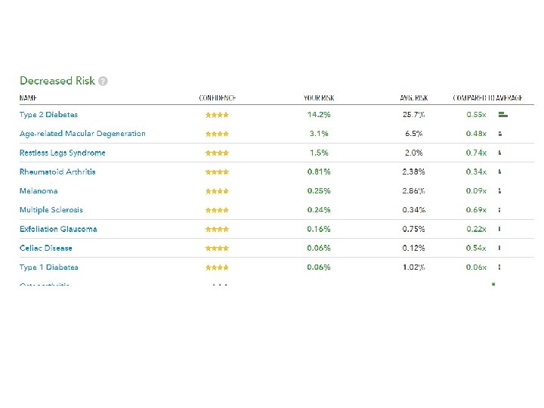Click the 3.1% your-risk value
544x408 pixels.
pos(319,134)
